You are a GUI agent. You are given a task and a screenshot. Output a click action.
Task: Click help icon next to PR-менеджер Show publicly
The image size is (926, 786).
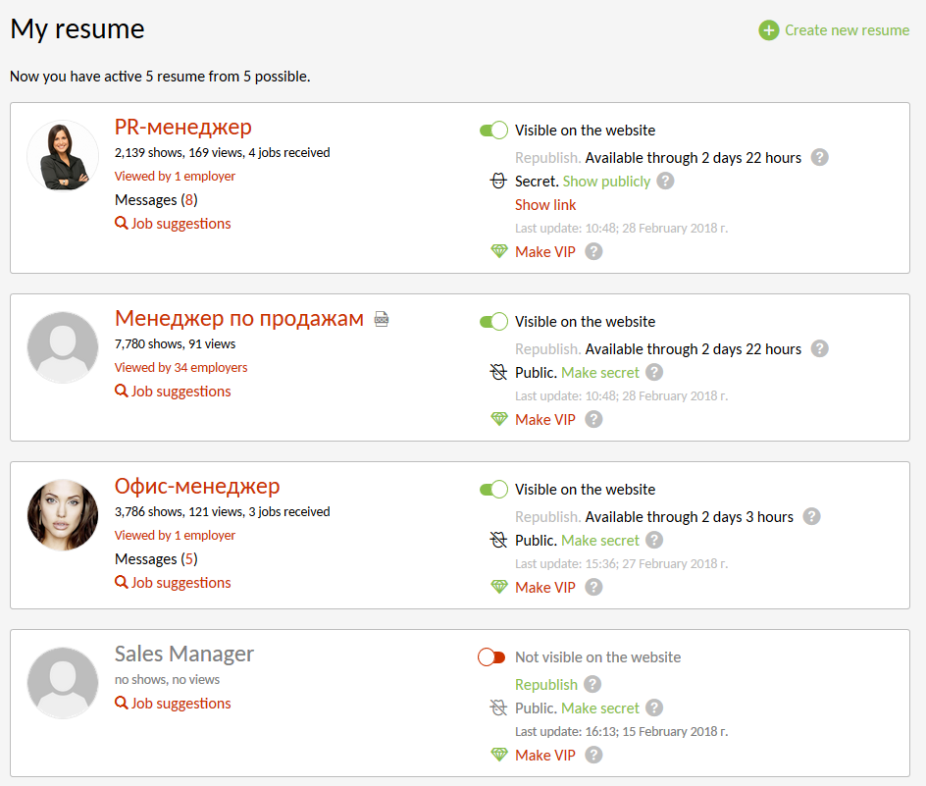[x=665, y=181]
